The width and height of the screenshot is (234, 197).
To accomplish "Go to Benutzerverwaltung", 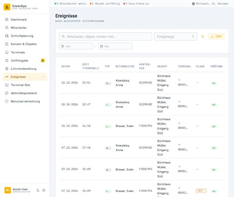I will coord(25,101).
